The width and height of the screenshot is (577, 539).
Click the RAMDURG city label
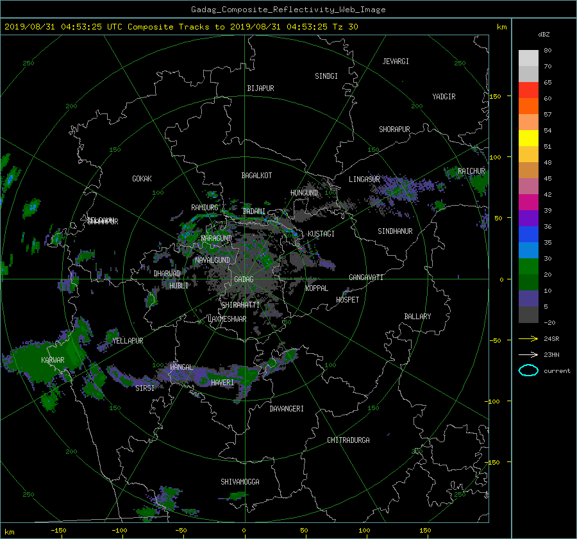(205, 208)
